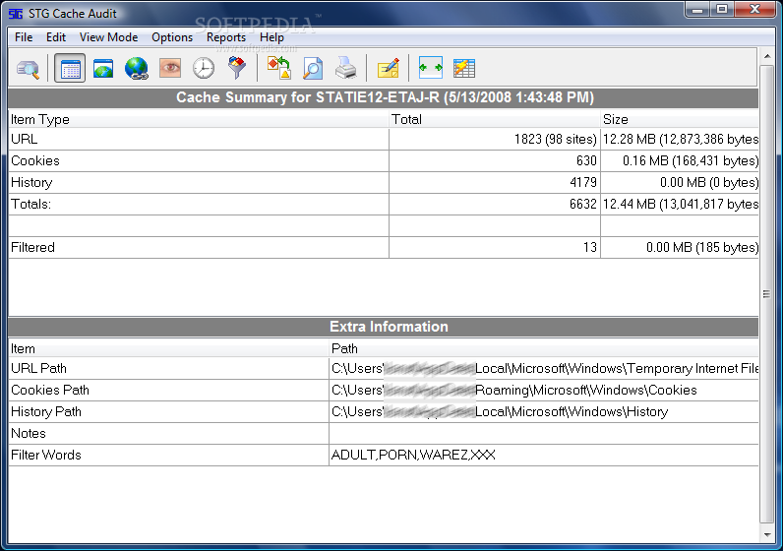Click the eye icon in toolbar
Viewport: 783px width, 551px height.
pyautogui.click(x=170, y=69)
